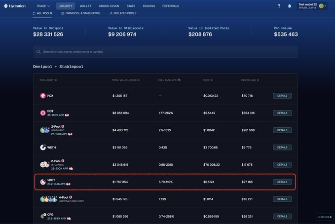The image size is (335, 224).
Task: Sort by Price column
Action: click(208, 80)
